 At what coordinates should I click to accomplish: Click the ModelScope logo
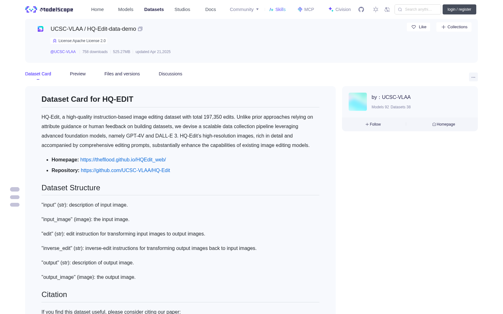[49, 9]
